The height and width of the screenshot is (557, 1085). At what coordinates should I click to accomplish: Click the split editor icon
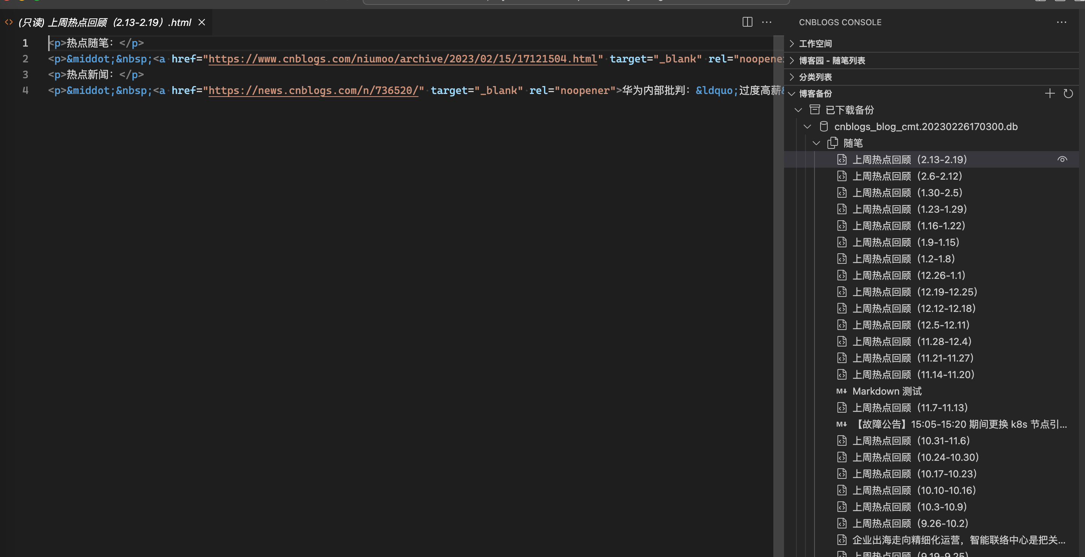(747, 22)
